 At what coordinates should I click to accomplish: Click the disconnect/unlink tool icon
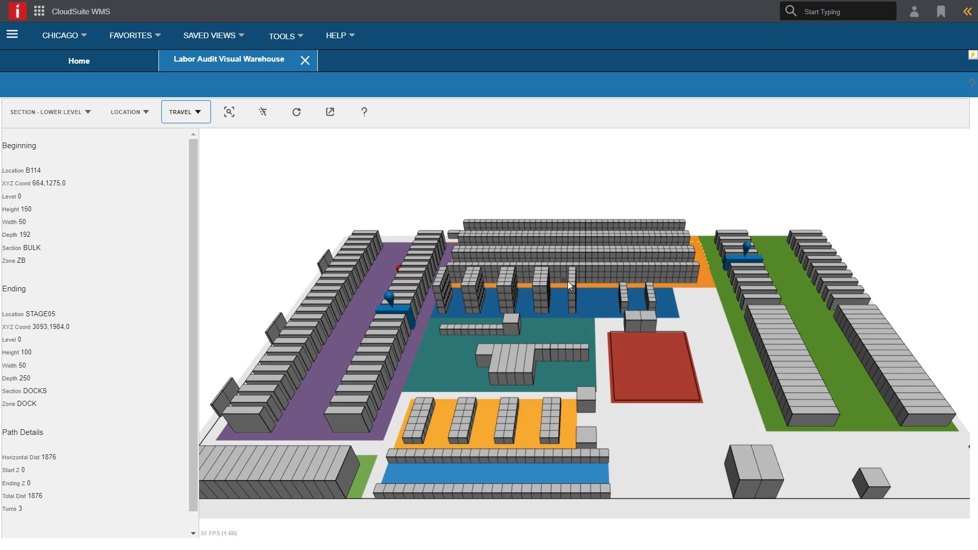point(263,112)
